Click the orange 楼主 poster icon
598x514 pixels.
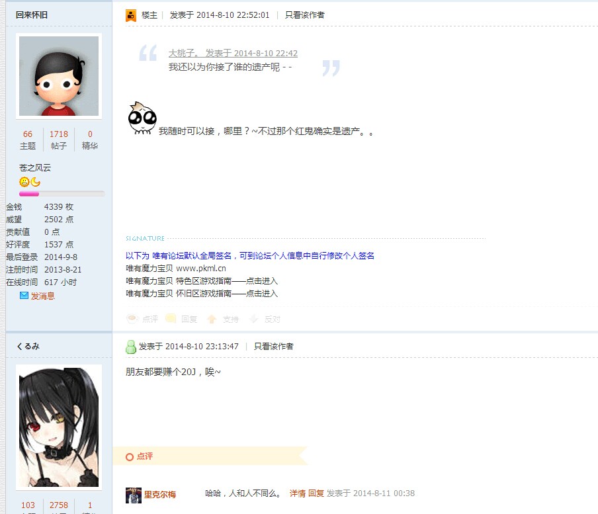click(131, 16)
